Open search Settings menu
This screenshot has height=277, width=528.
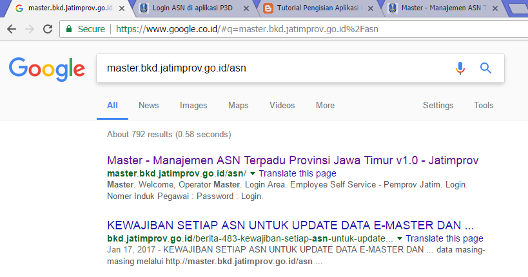click(x=438, y=106)
